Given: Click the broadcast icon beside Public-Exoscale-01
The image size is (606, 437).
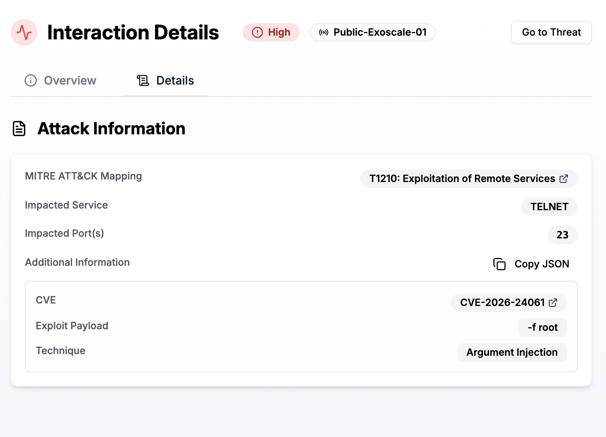Looking at the screenshot, I should (x=324, y=32).
